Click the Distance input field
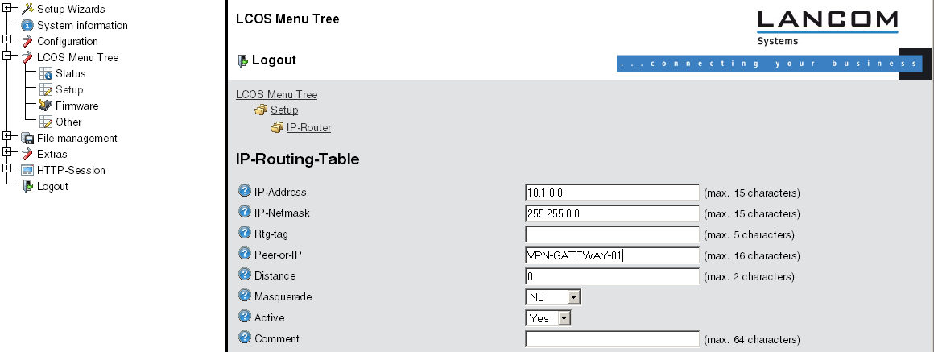The height and width of the screenshot is (352, 934). coord(612,276)
